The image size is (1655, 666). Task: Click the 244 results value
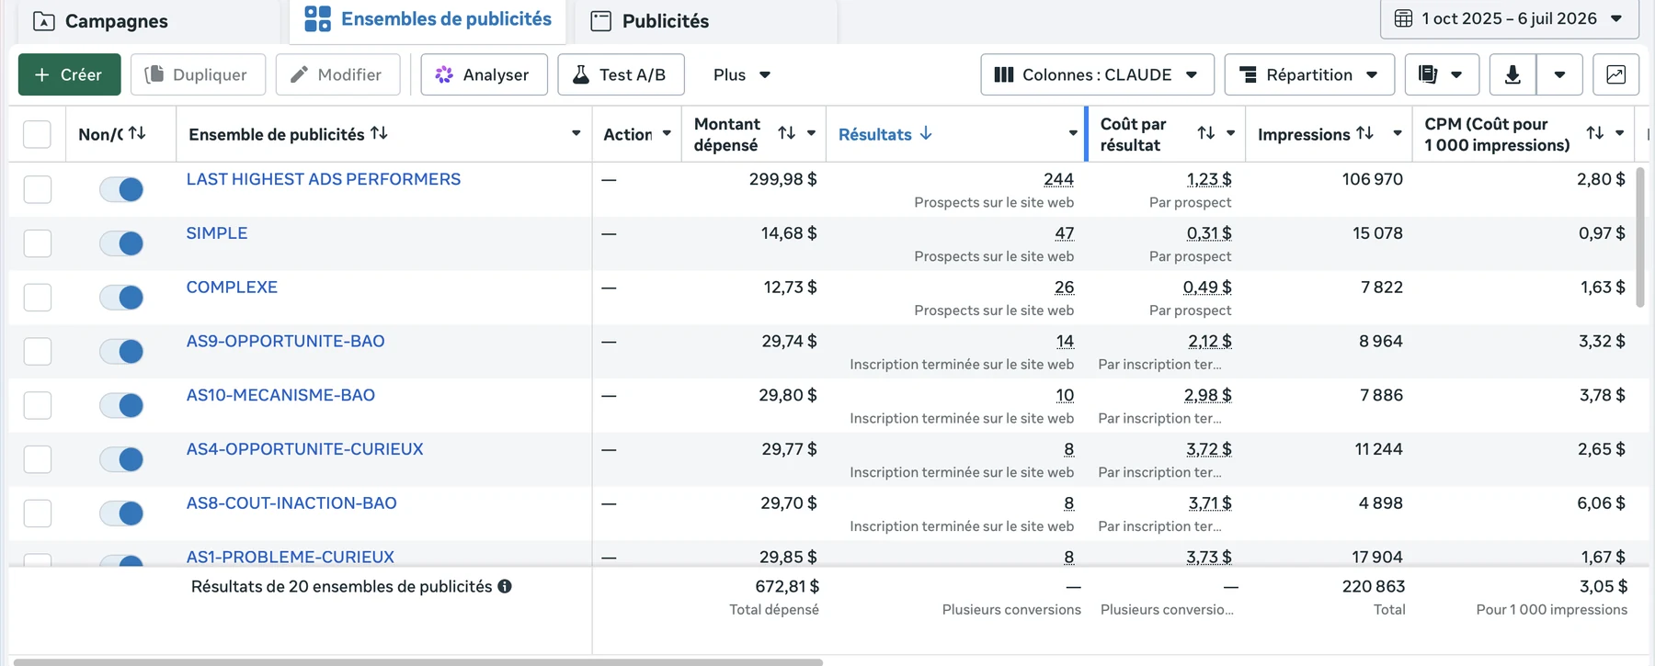click(x=1058, y=179)
